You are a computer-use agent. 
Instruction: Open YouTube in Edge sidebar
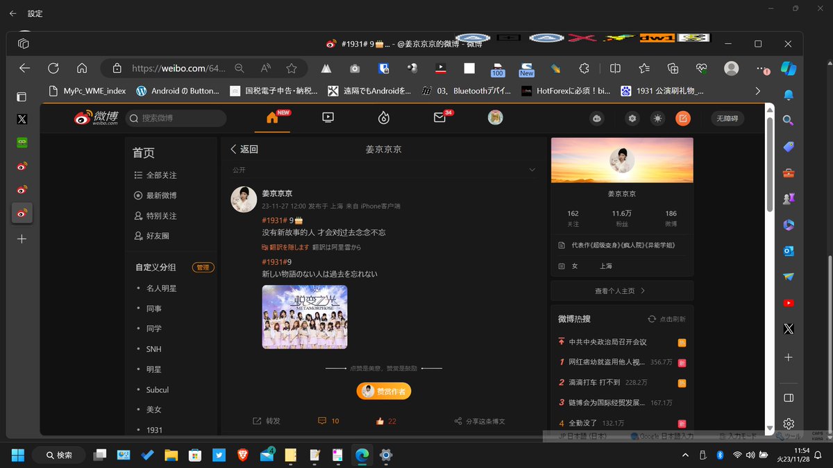click(x=789, y=303)
